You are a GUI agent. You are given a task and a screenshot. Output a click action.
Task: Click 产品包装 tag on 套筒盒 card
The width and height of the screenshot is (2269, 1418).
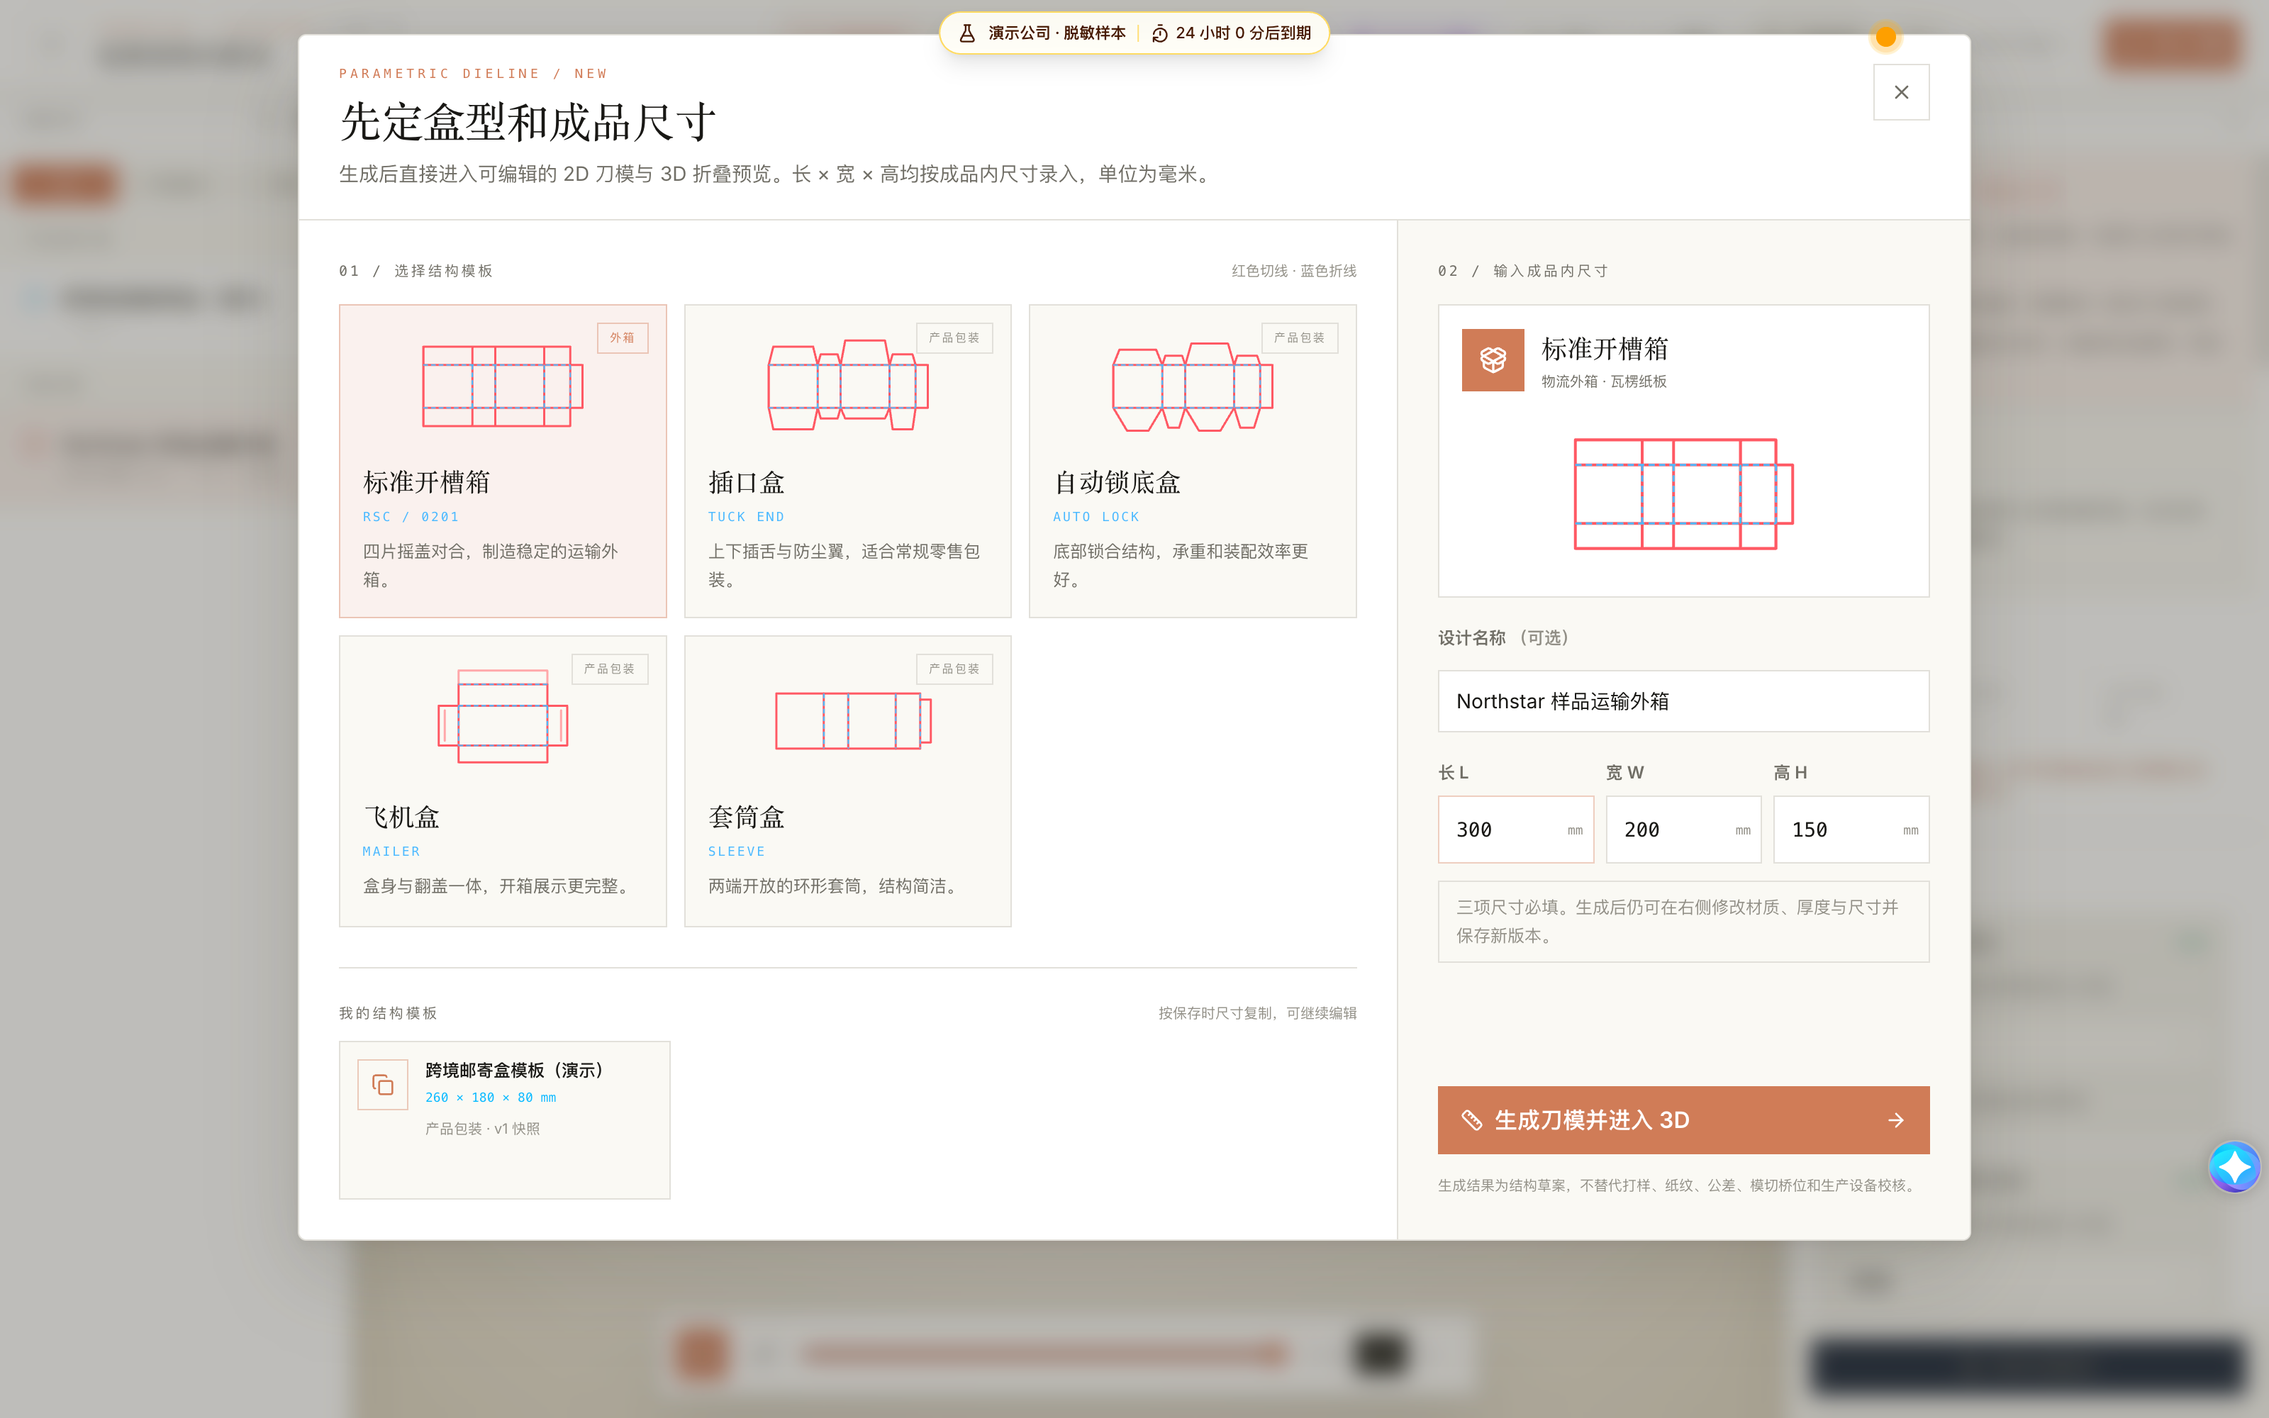[x=954, y=669]
